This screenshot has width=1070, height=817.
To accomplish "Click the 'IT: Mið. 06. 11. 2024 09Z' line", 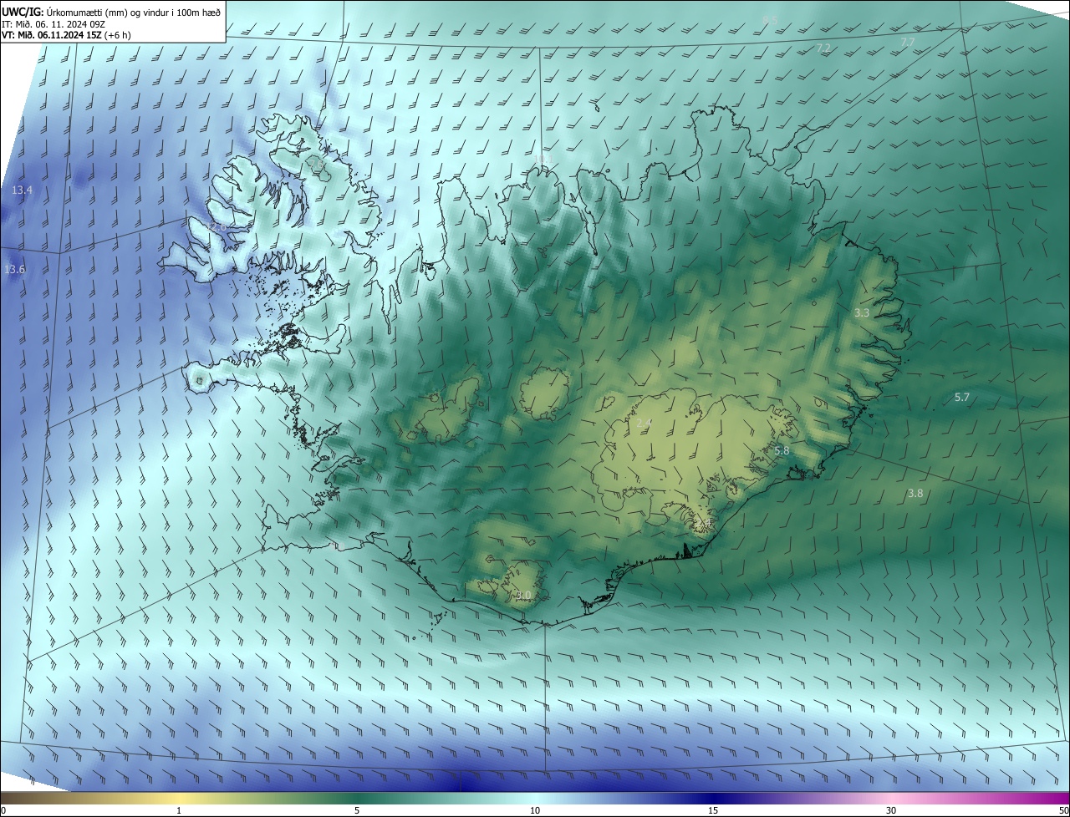I will pyautogui.click(x=53, y=23).
